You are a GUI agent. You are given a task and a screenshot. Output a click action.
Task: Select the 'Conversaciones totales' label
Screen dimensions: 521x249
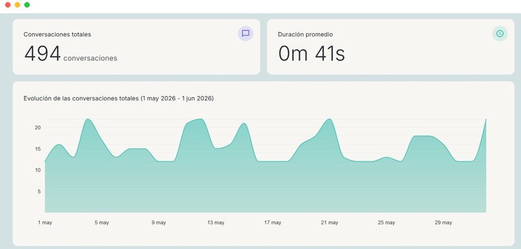point(57,34)
